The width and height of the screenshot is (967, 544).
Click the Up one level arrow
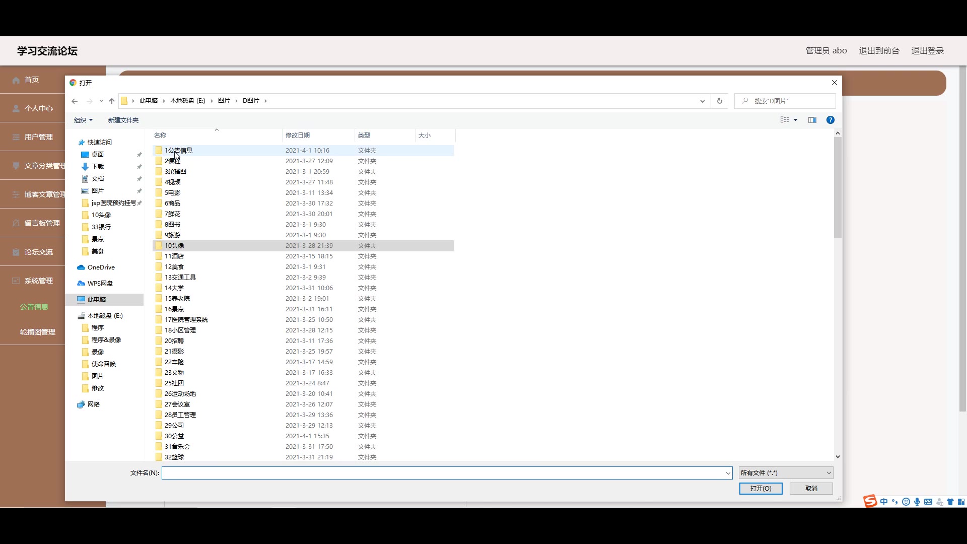[x=112, y=101]
